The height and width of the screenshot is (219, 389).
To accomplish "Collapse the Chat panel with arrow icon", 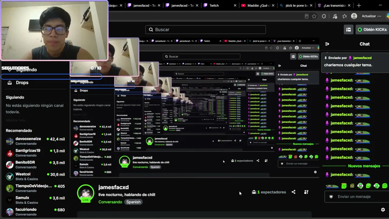I will (327, 44).
